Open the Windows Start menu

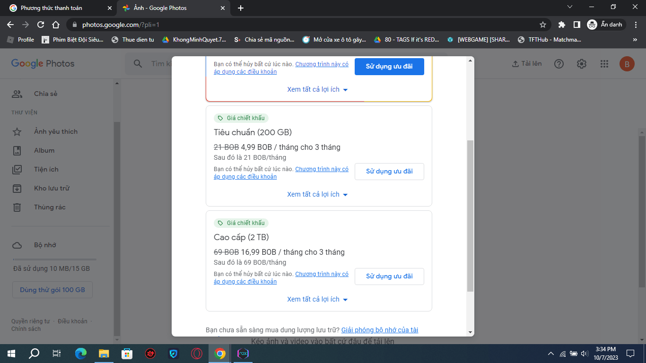tap(11, 353)
